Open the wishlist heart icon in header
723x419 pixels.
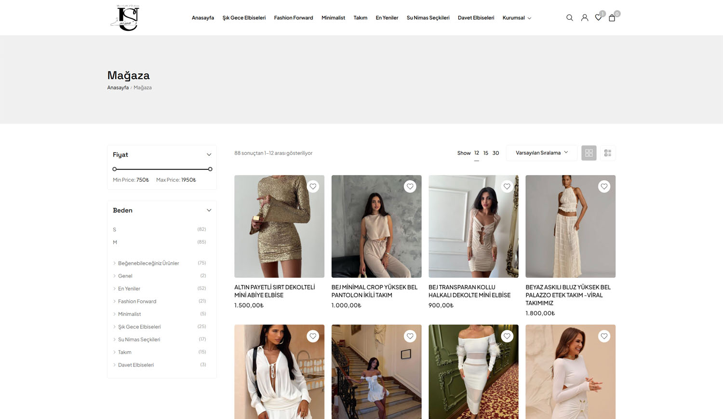pos(598,18)
